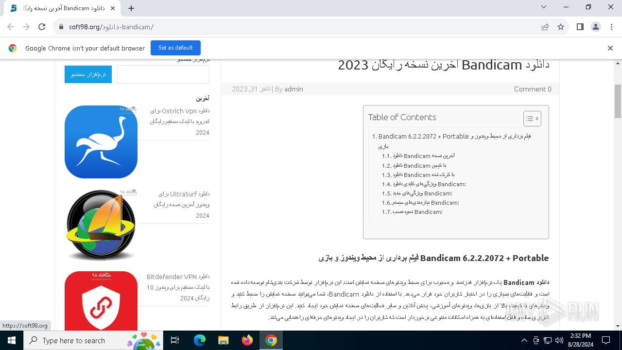622x350 pixels.
Task: Click the taskbar search box
Action: point(93,340)
